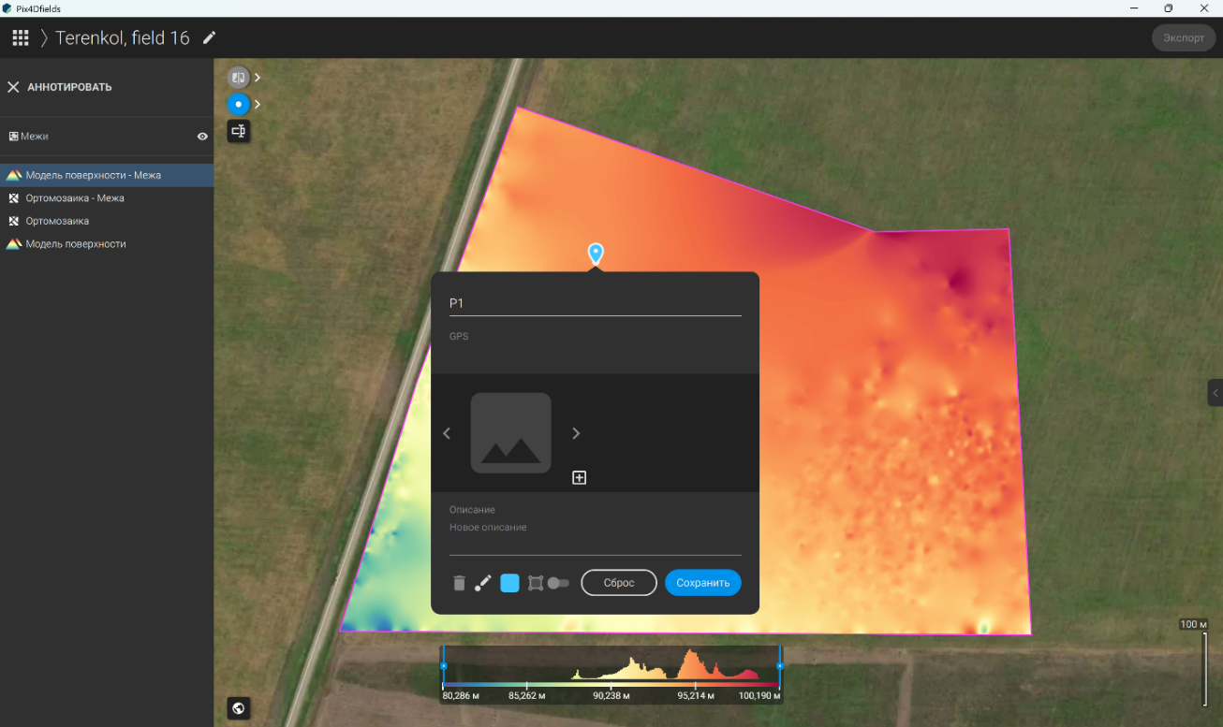Click the brush style icon in popup
The height and width of the screenshot is (727, 1223).
(483, 583)
